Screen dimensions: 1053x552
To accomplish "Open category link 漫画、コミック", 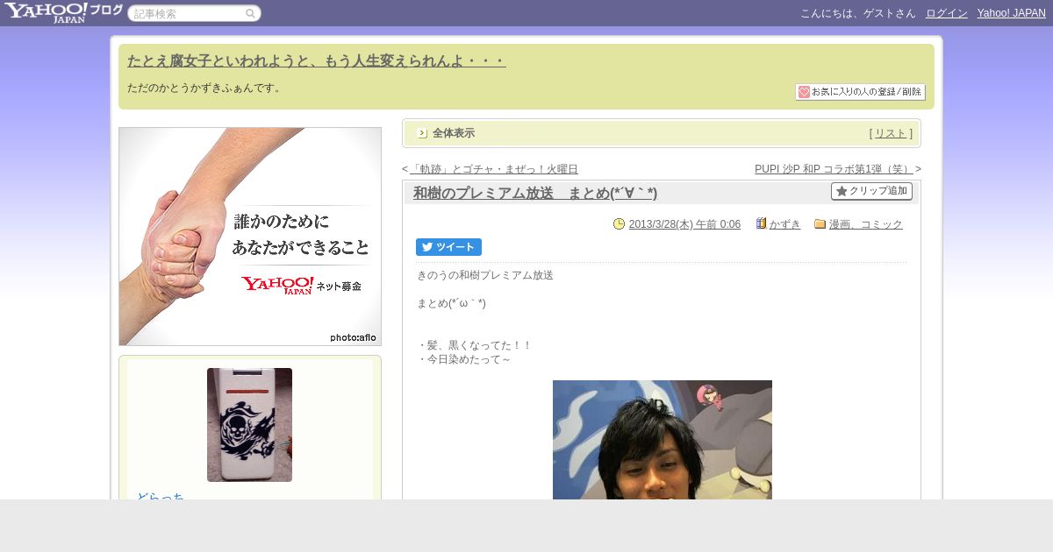I will pos(866,224).
